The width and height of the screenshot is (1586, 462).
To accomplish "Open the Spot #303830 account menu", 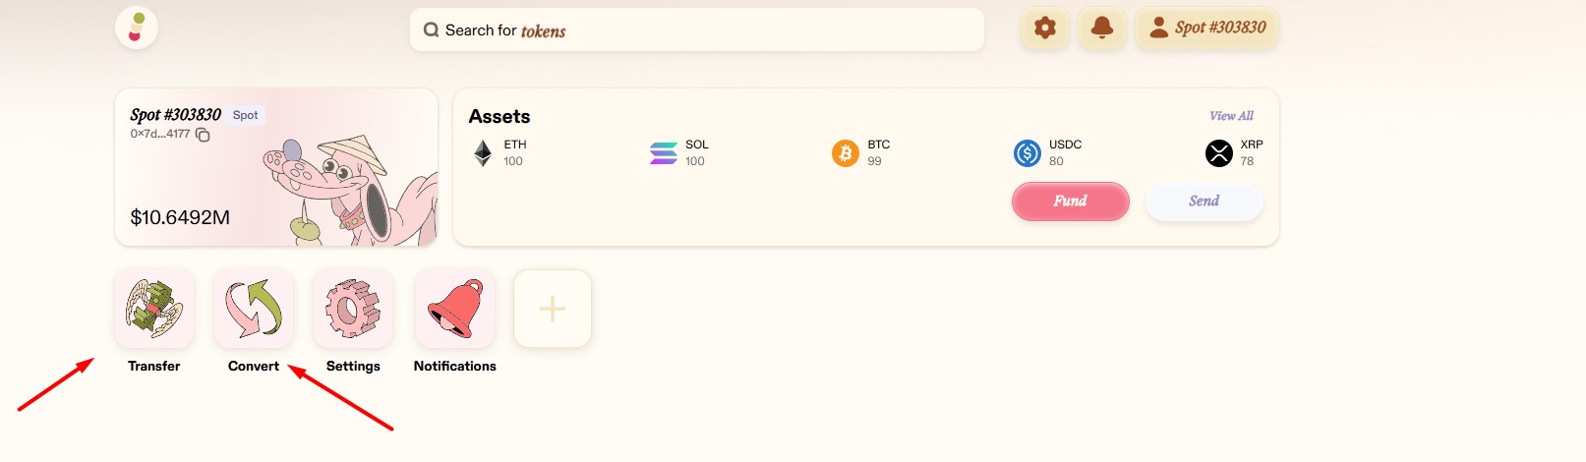I will tap(1207, 29).
